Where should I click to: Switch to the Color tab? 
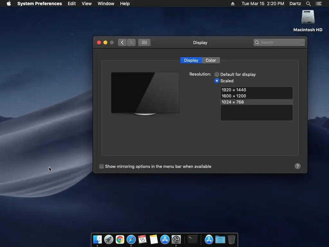pos(211,60)
